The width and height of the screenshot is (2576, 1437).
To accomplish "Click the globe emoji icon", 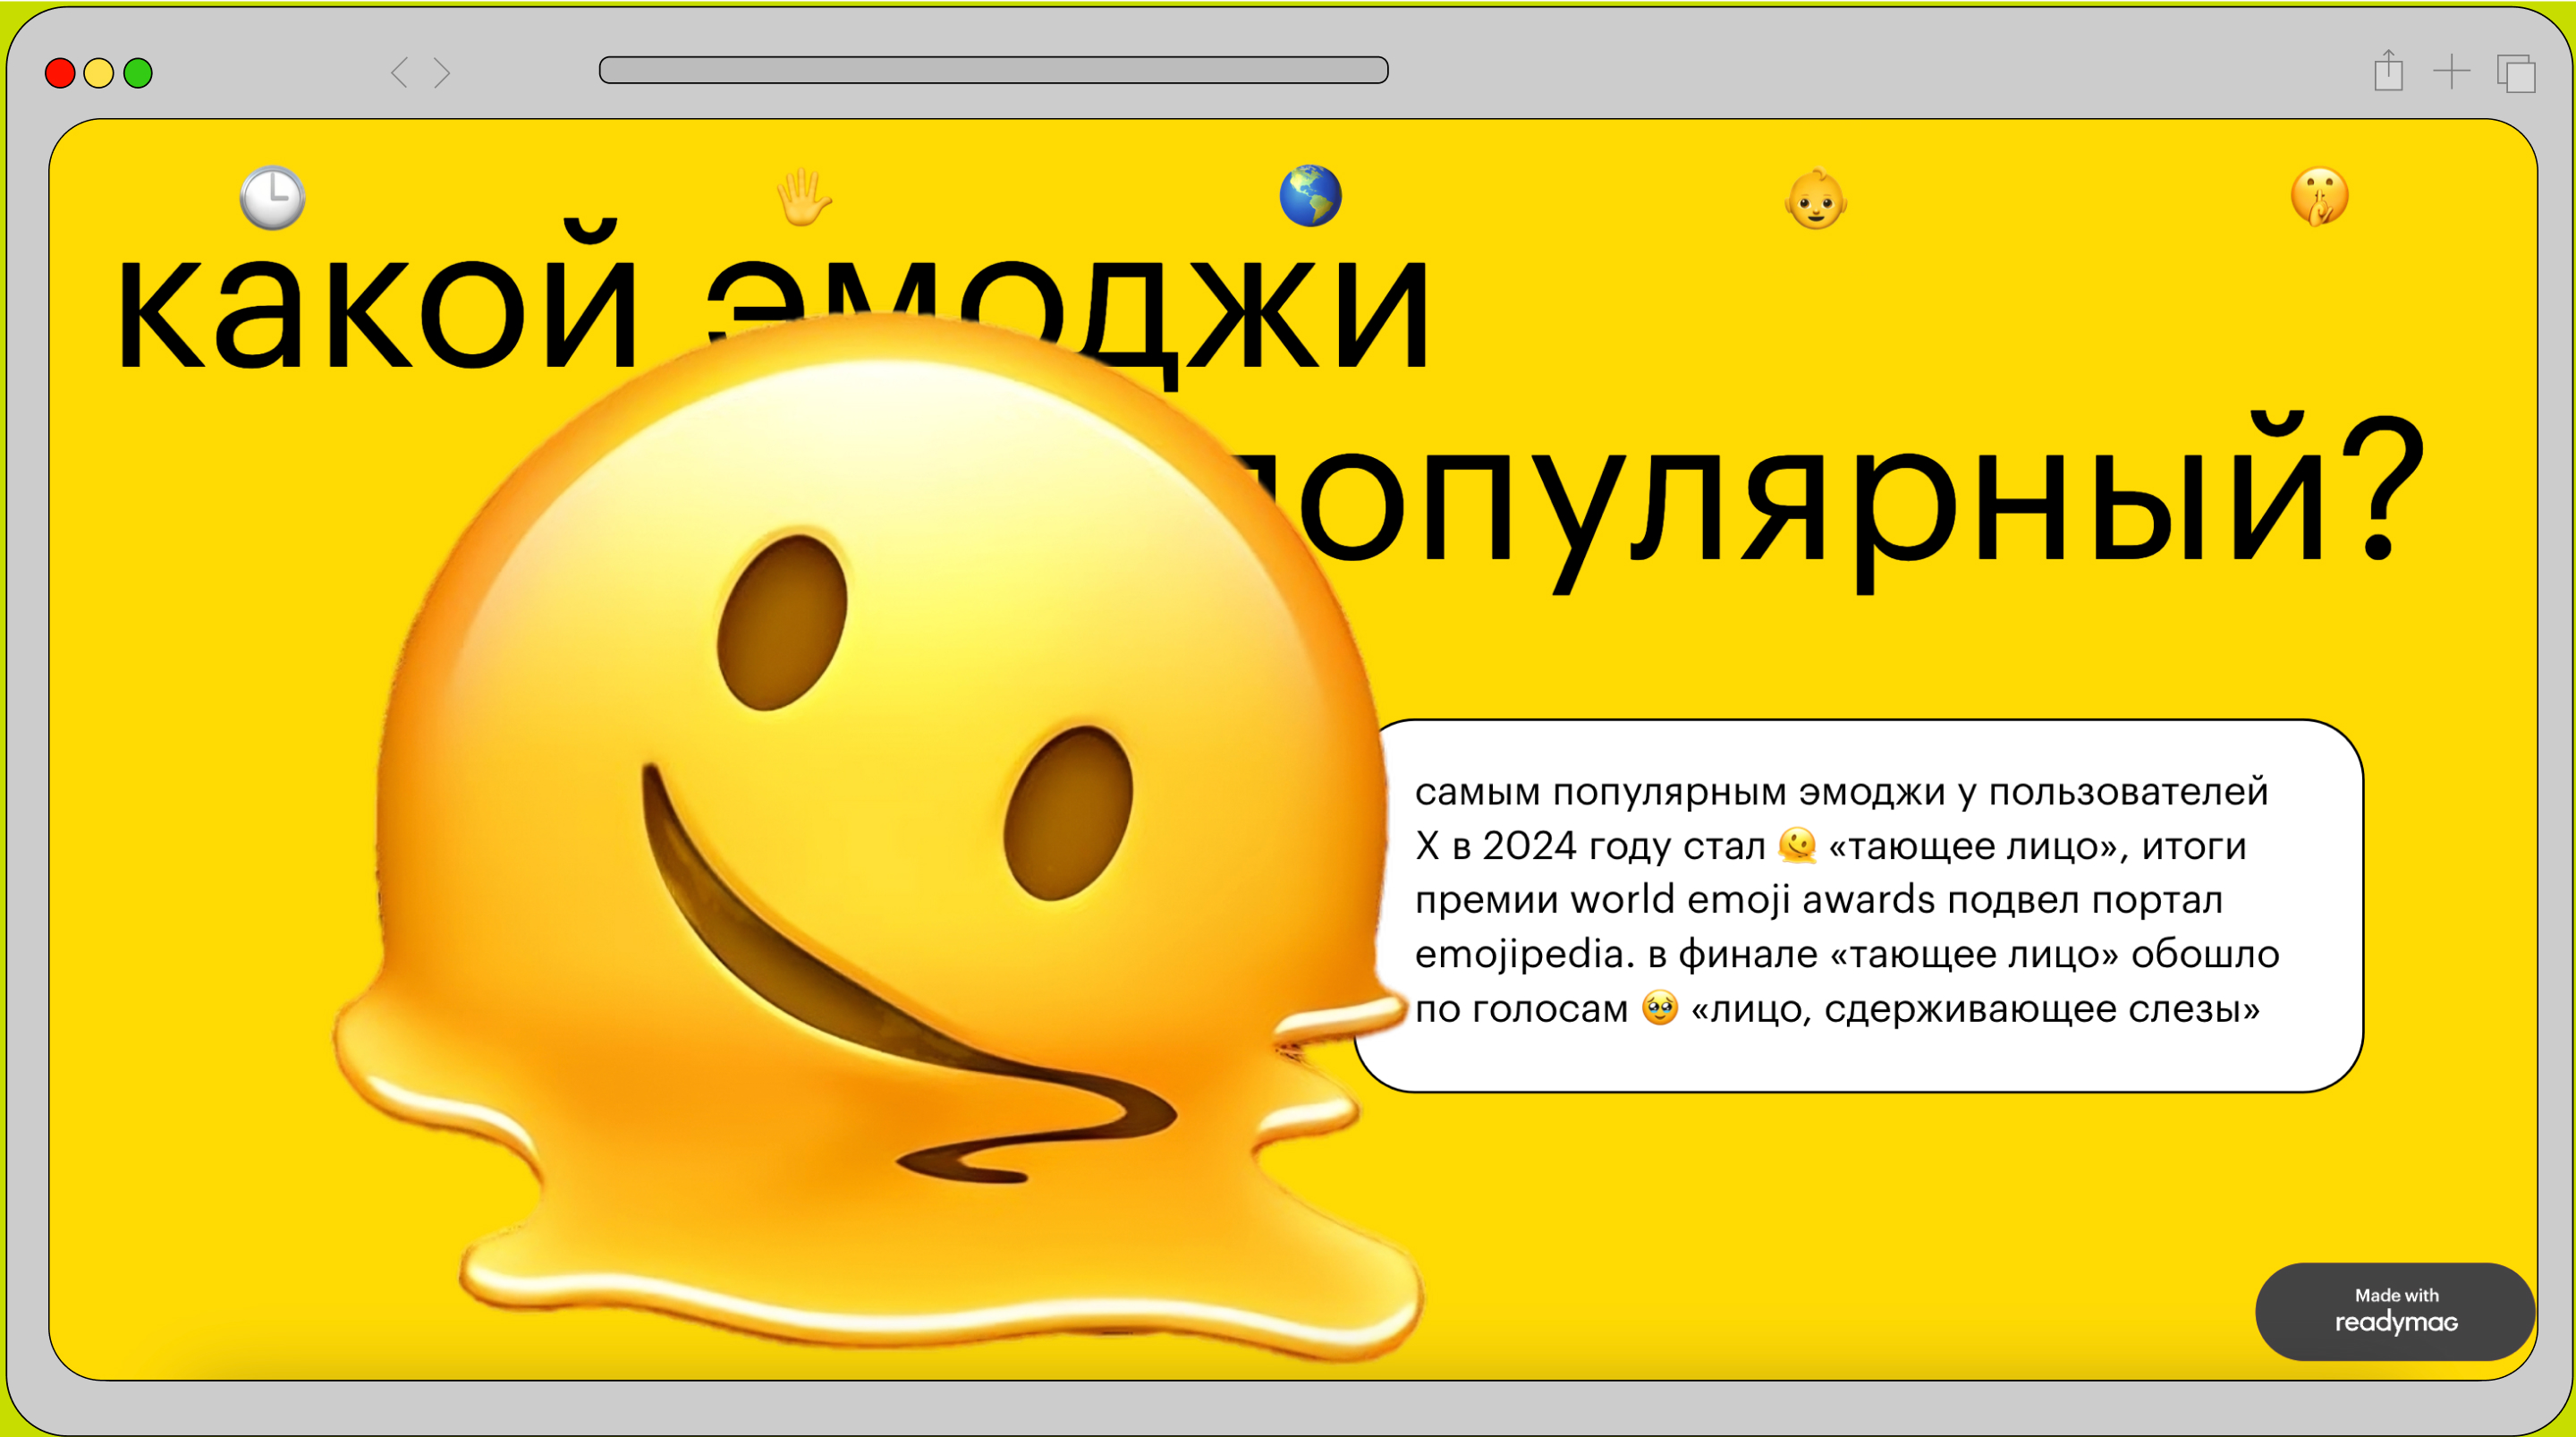I will point(1310,196).
